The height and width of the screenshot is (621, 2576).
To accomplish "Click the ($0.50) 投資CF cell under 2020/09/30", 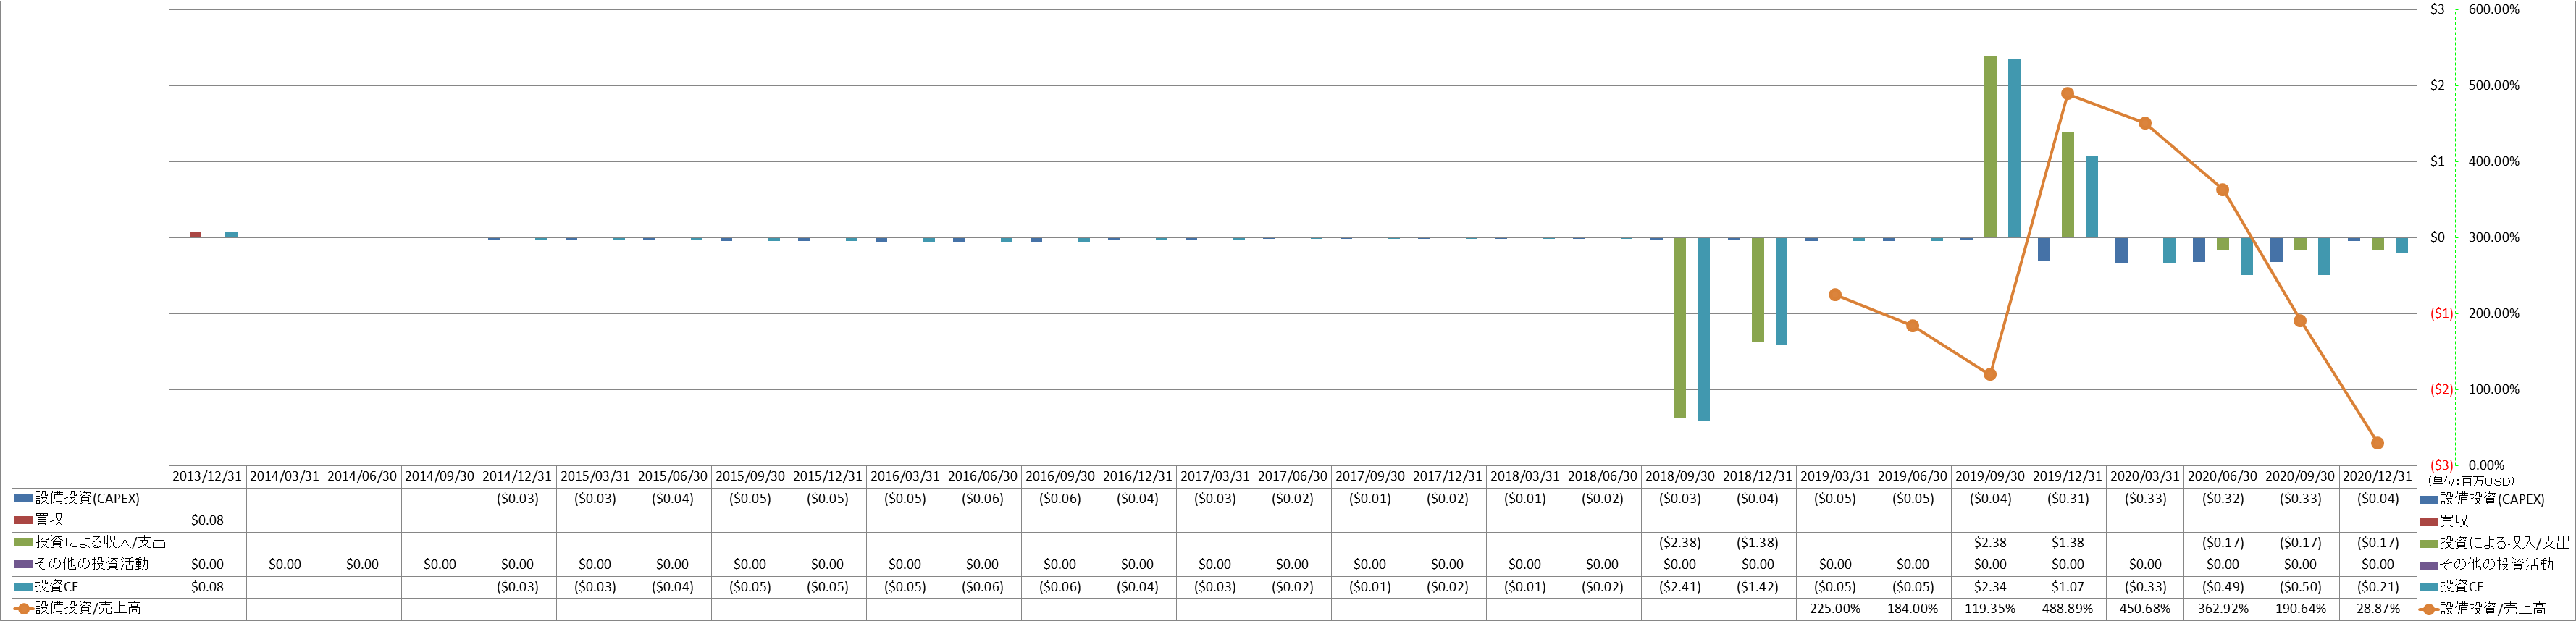I will (2300, 586).
